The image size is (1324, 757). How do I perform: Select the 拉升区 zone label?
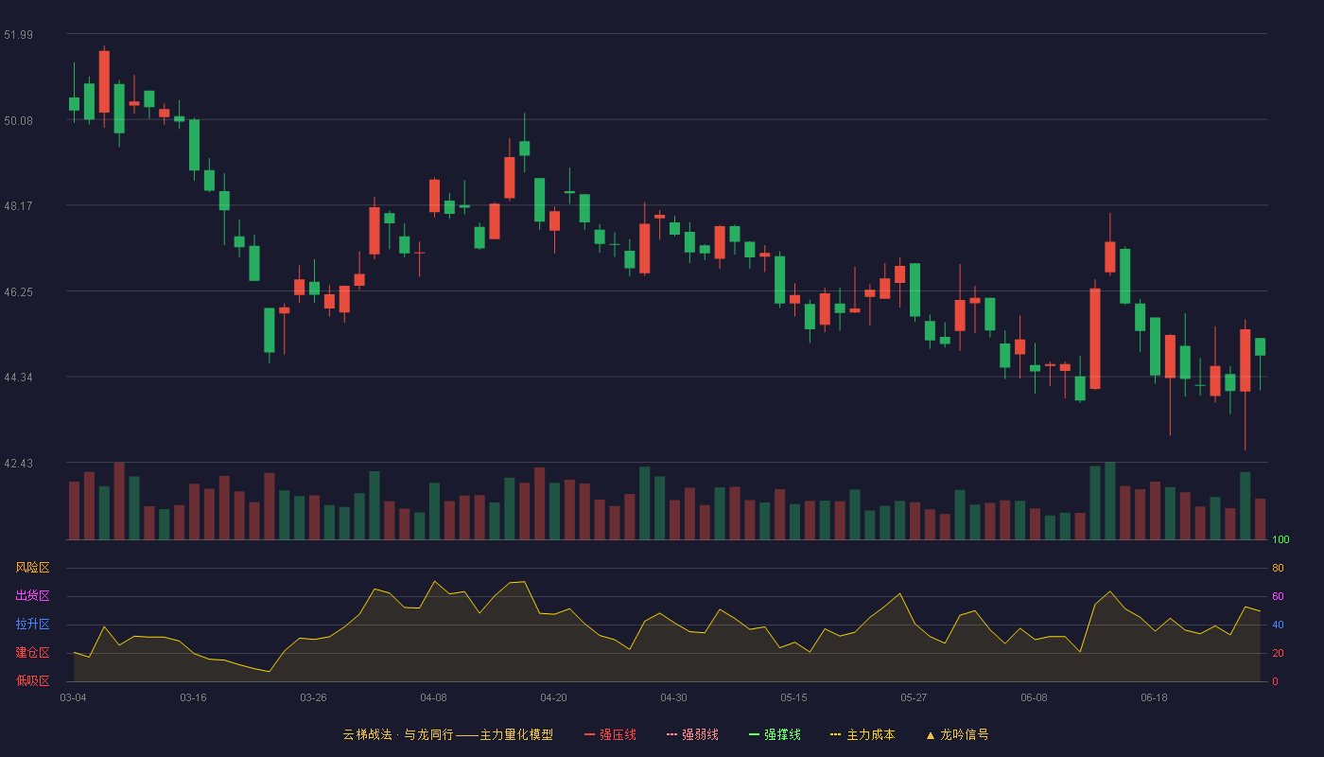pos(33,625)
